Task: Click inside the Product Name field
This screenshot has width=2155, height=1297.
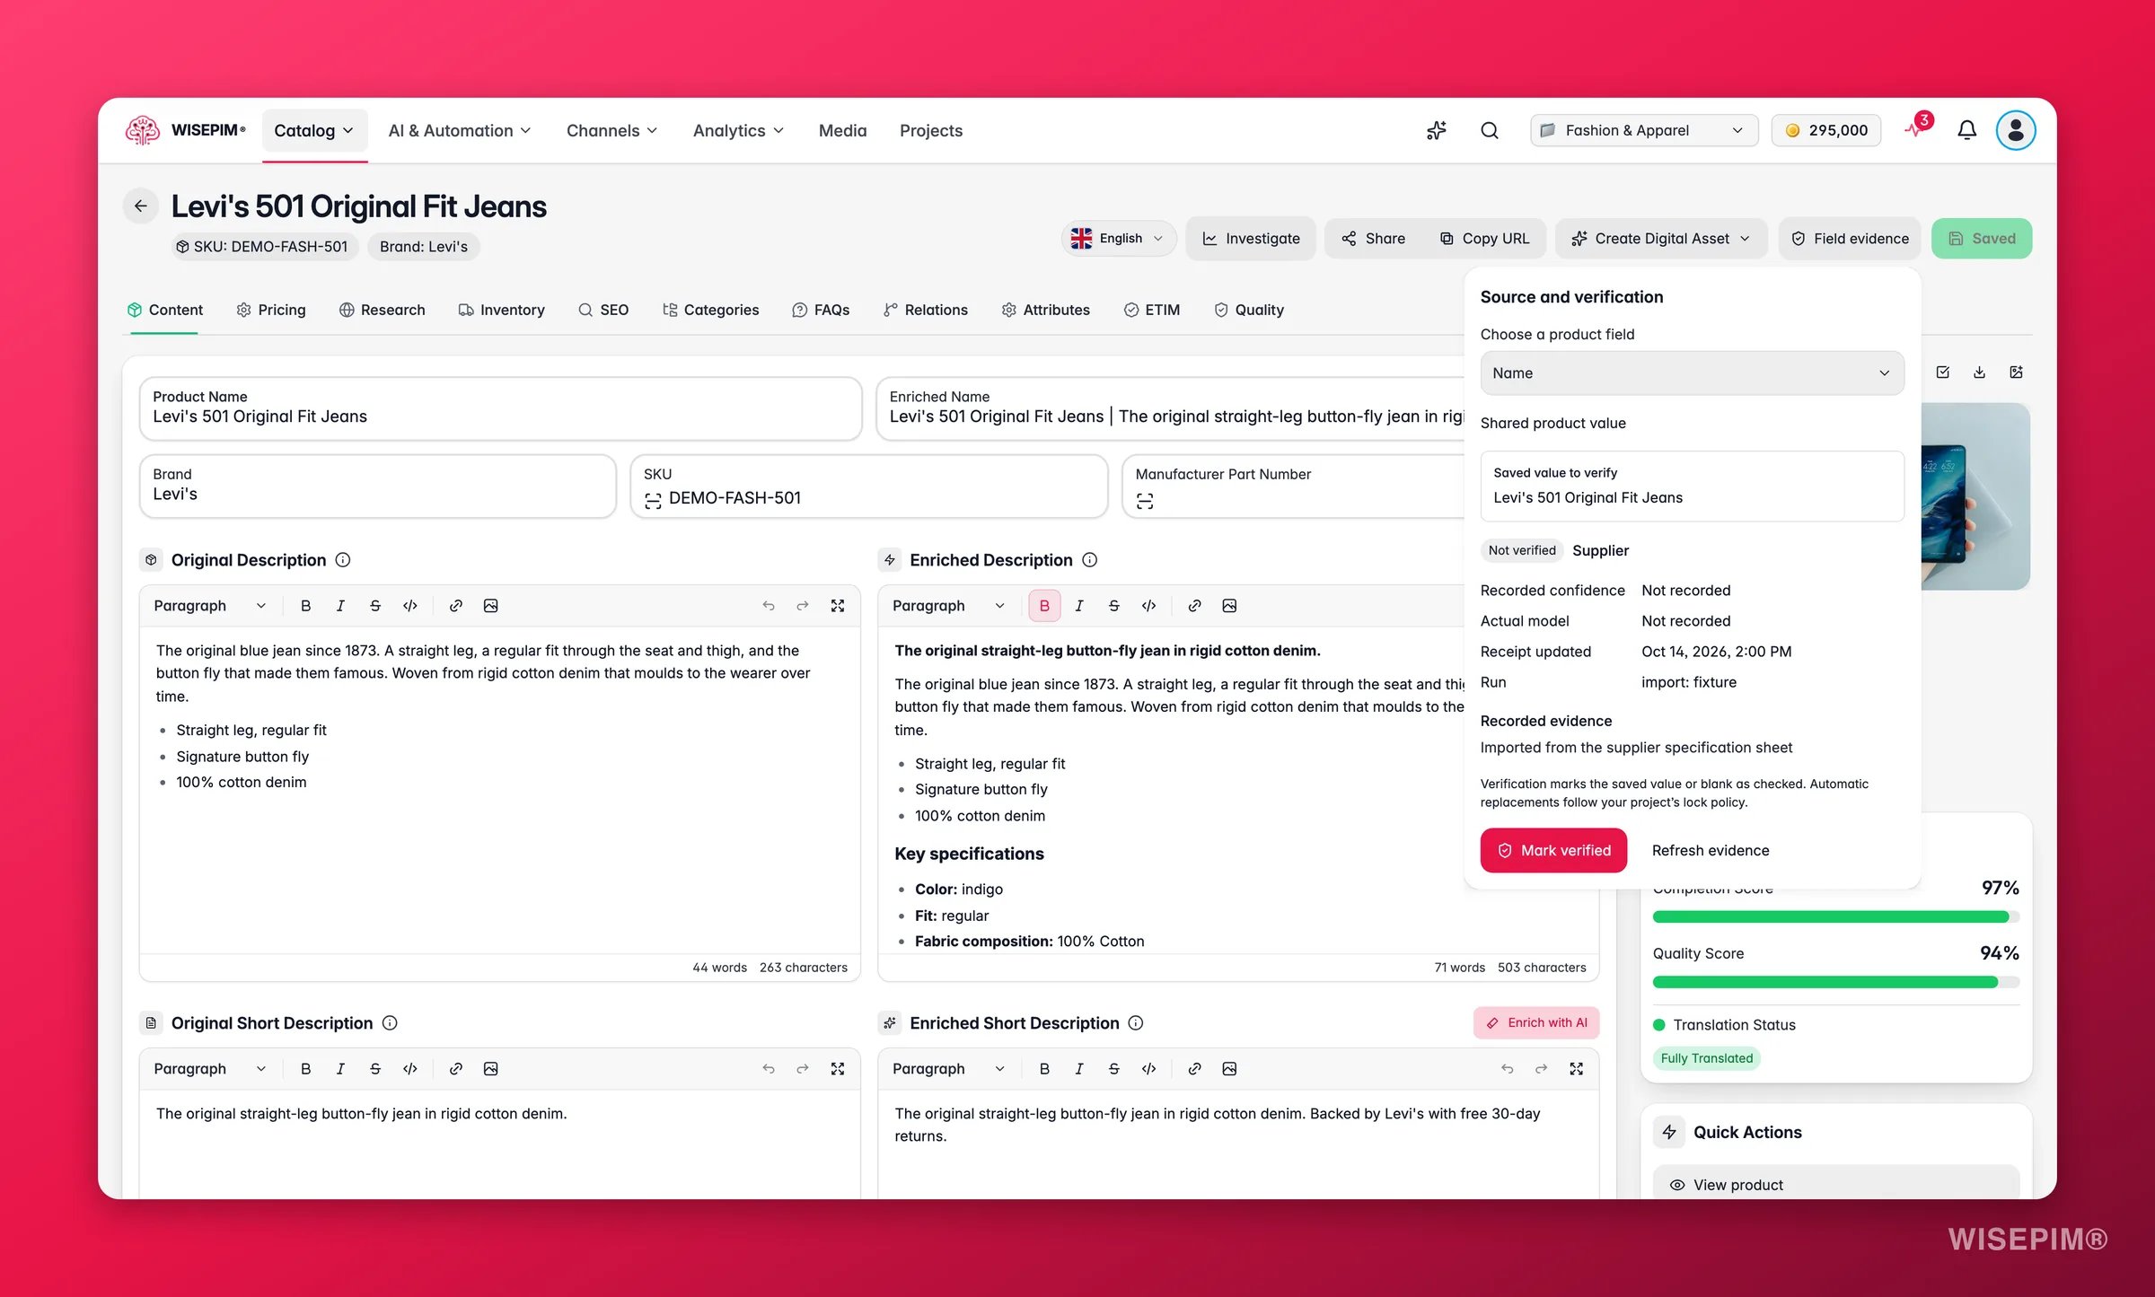Action: click(501, 408)
